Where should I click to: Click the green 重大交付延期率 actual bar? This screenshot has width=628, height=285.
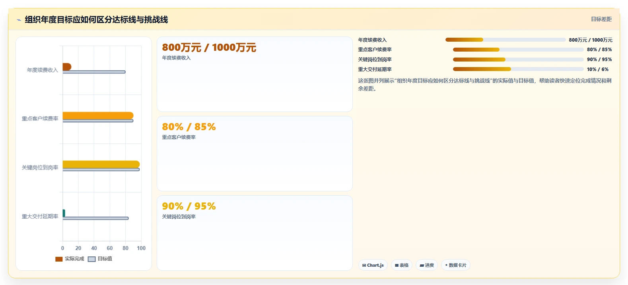coord(64,213)
